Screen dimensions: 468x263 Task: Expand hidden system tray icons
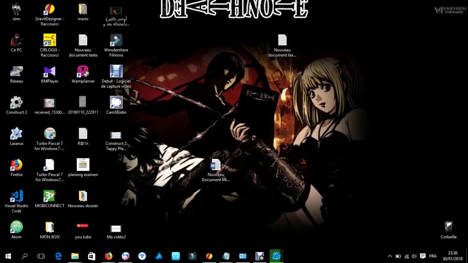pos(390,256)
